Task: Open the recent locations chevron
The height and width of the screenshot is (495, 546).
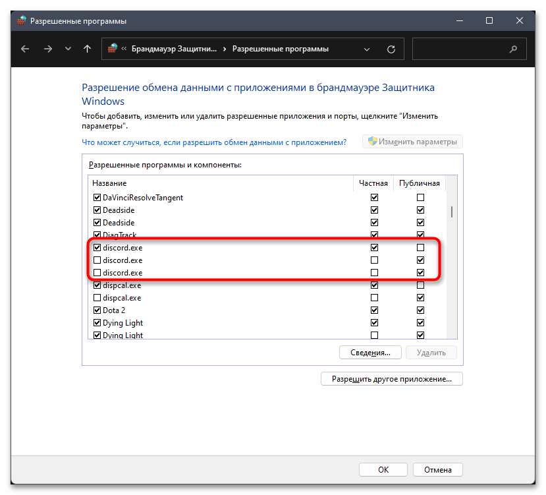Action: [x=68, y=49]
